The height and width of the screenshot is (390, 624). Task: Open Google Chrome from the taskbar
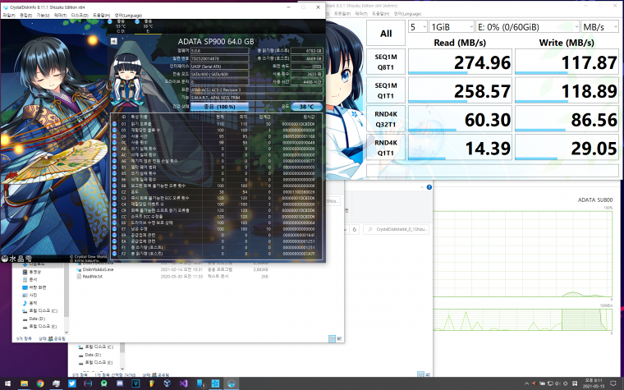tap(39, 383)
